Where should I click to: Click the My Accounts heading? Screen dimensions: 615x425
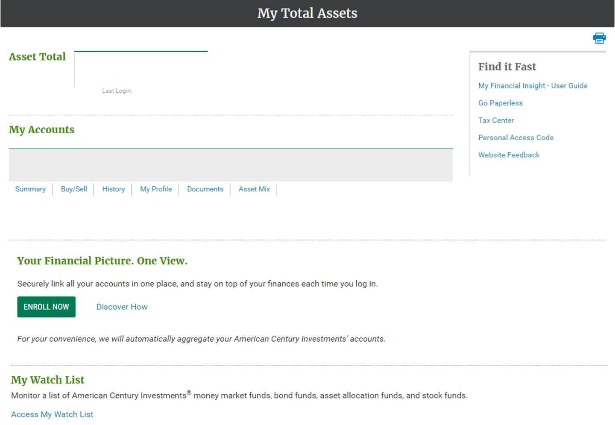tap(41, 130)
